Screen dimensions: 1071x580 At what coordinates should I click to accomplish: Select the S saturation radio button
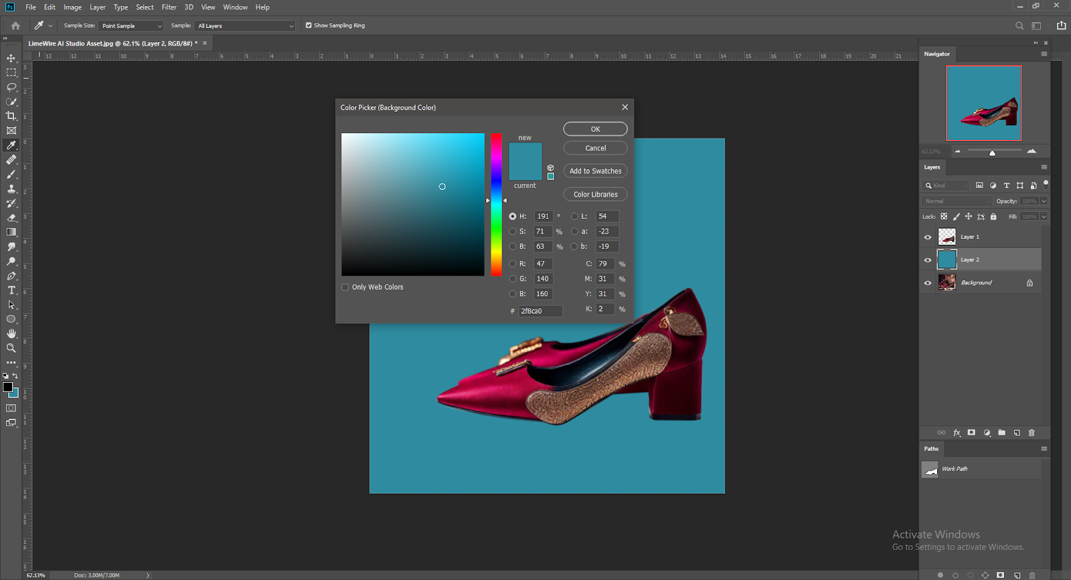[513, 231]
